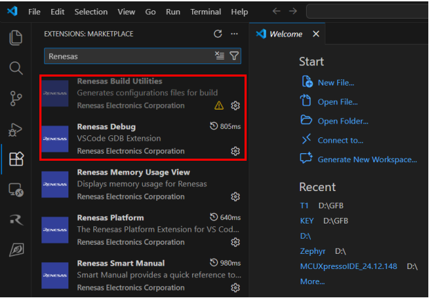
Task: Select the Renesas Smart Manual title
Action: (121, 264)
